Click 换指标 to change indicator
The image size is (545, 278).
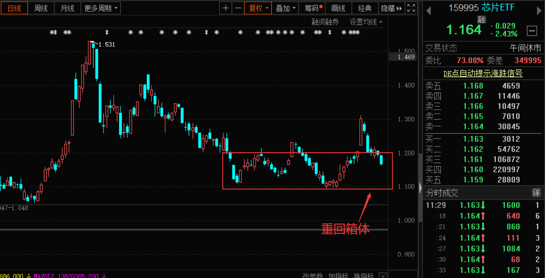click(364, 275)
